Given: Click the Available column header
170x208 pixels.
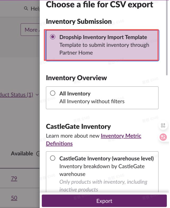Looking at the screenshot, I should pos(22,154).
